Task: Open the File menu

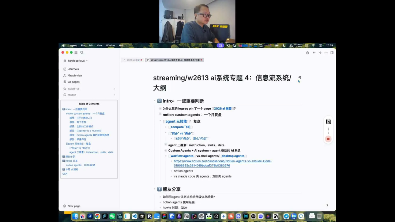Action: point(83,46)
